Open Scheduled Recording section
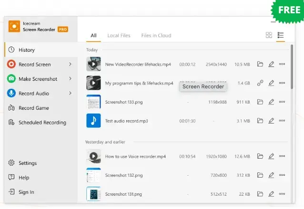 [x=42, y=123]
